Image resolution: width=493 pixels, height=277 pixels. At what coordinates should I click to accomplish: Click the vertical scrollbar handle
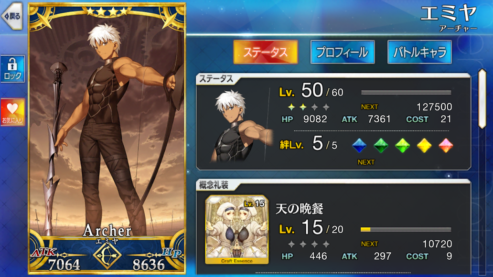[x=482, y=99]
